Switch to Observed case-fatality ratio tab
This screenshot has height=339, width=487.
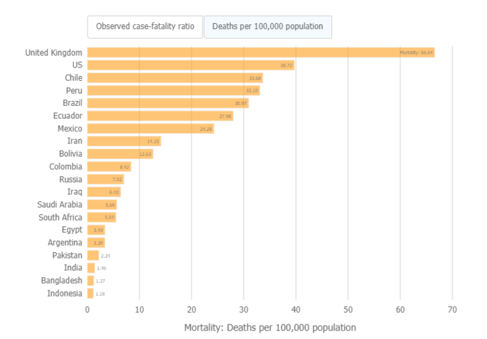point(145,26)
